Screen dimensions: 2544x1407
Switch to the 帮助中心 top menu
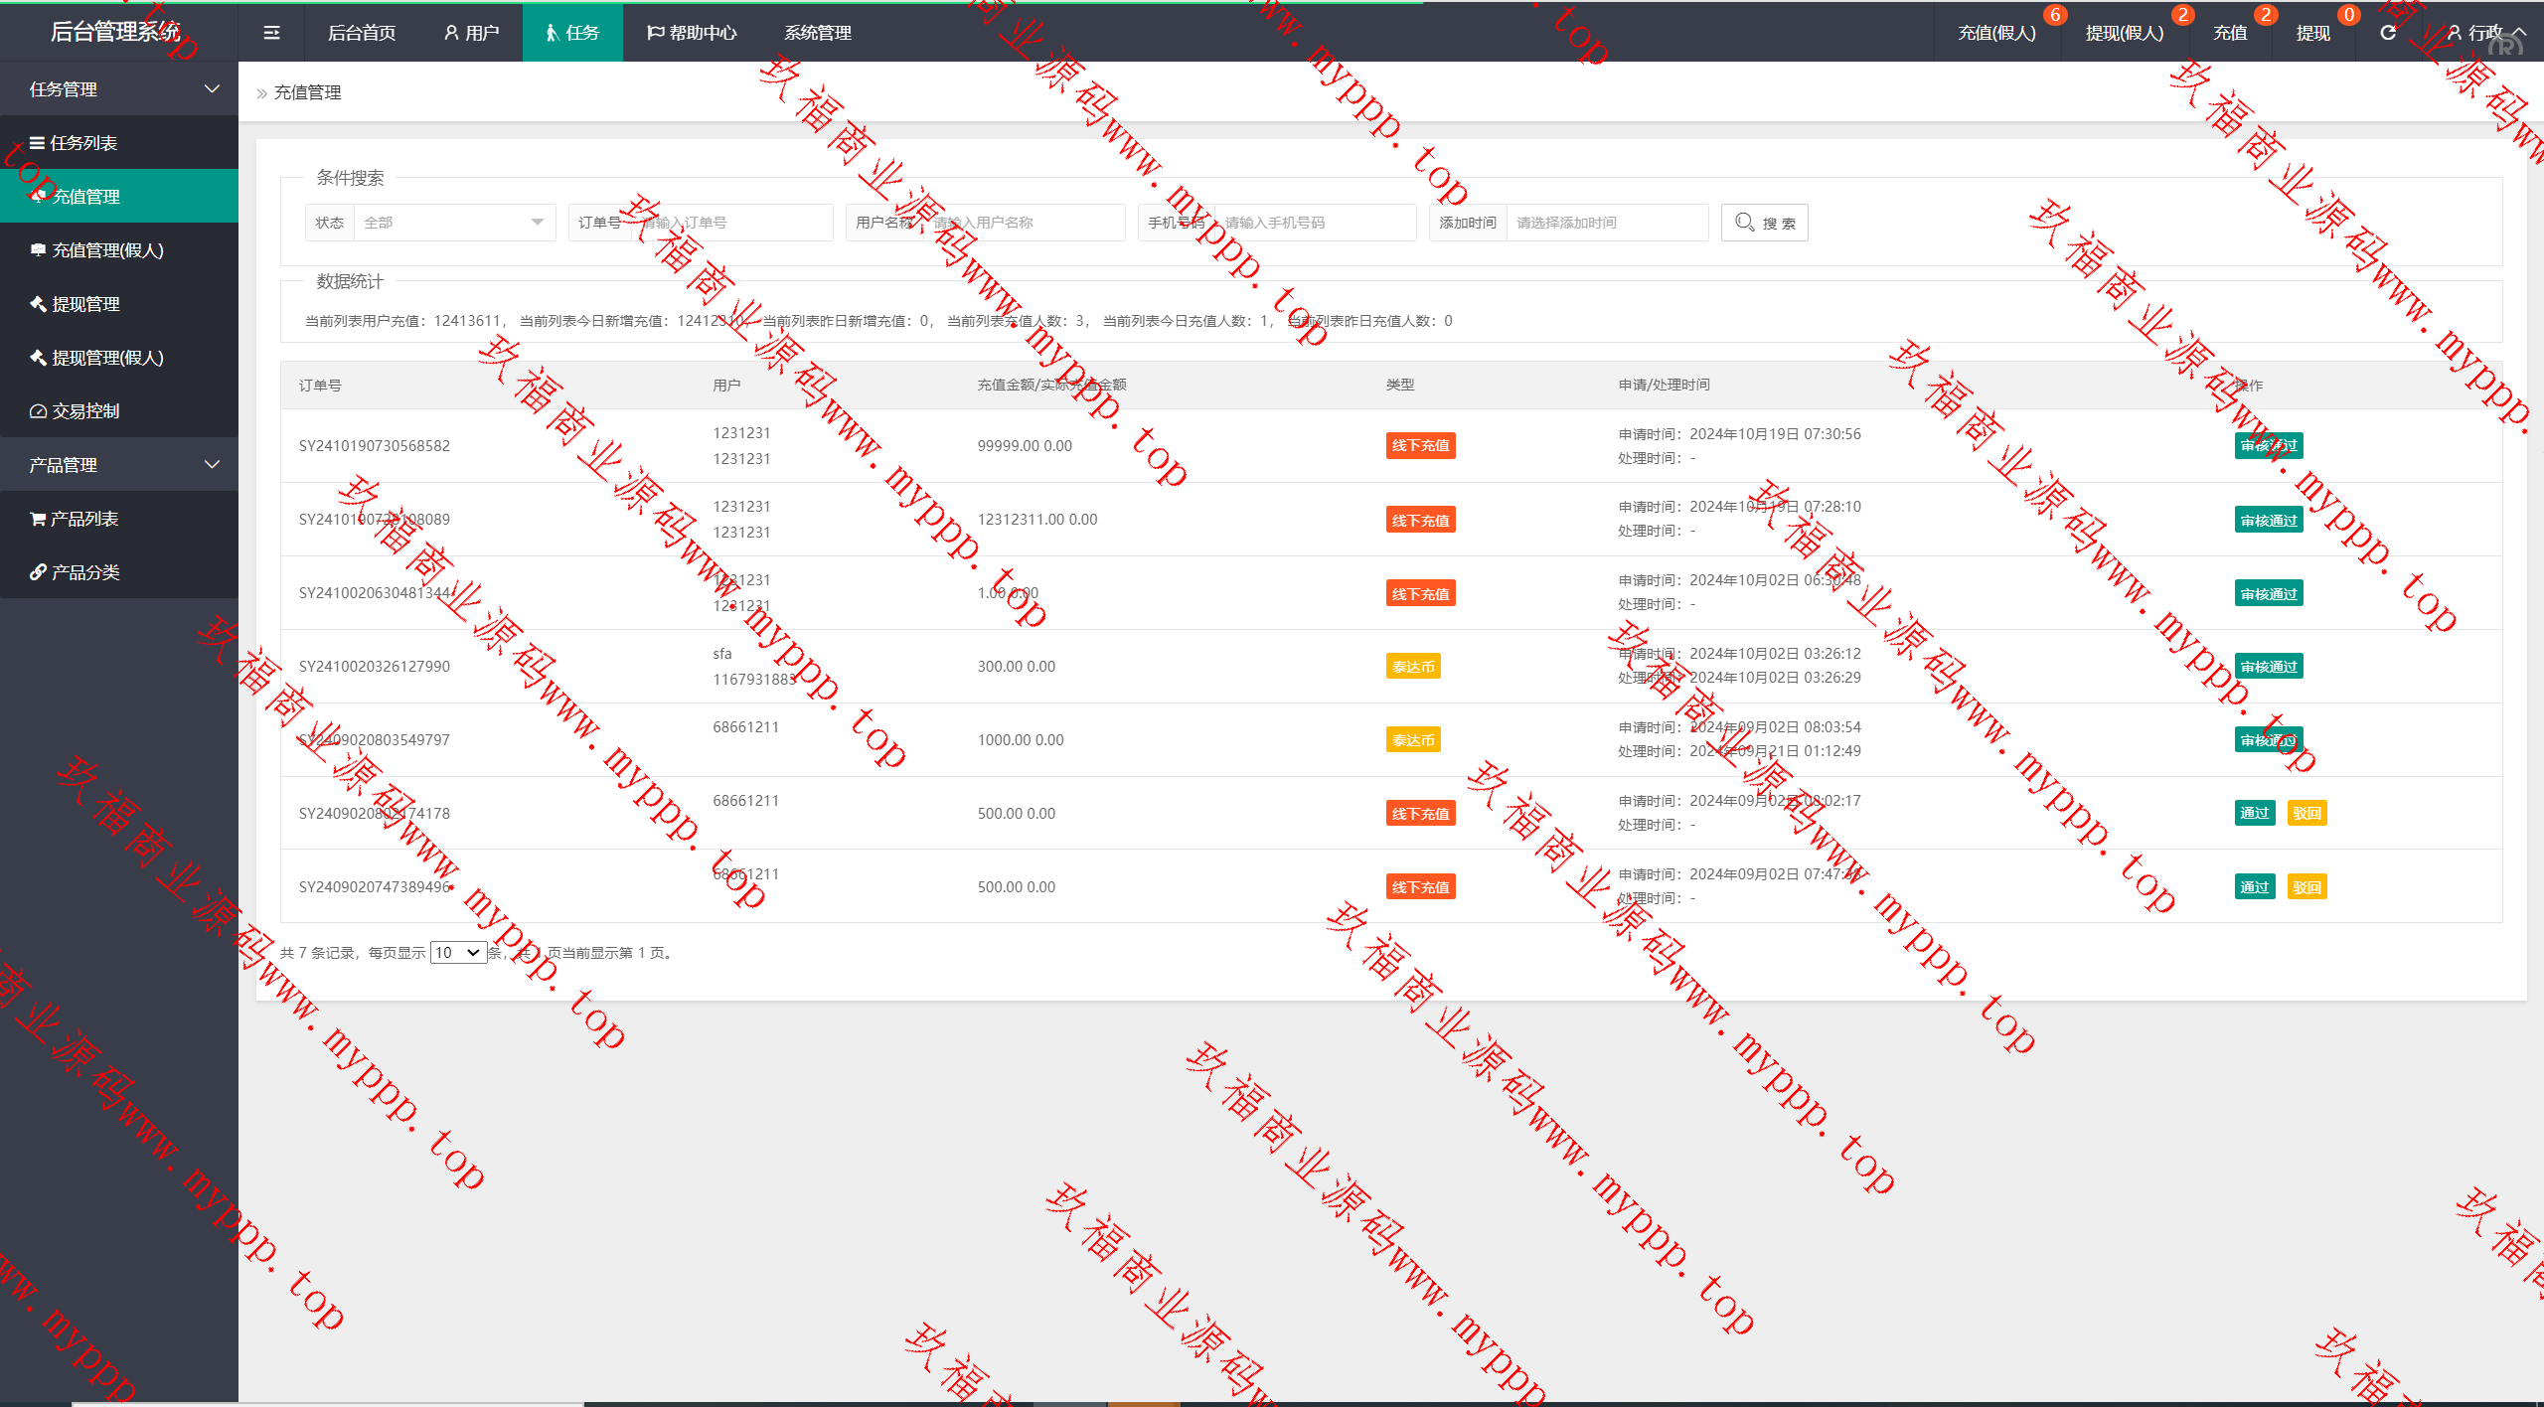[692, 33]
